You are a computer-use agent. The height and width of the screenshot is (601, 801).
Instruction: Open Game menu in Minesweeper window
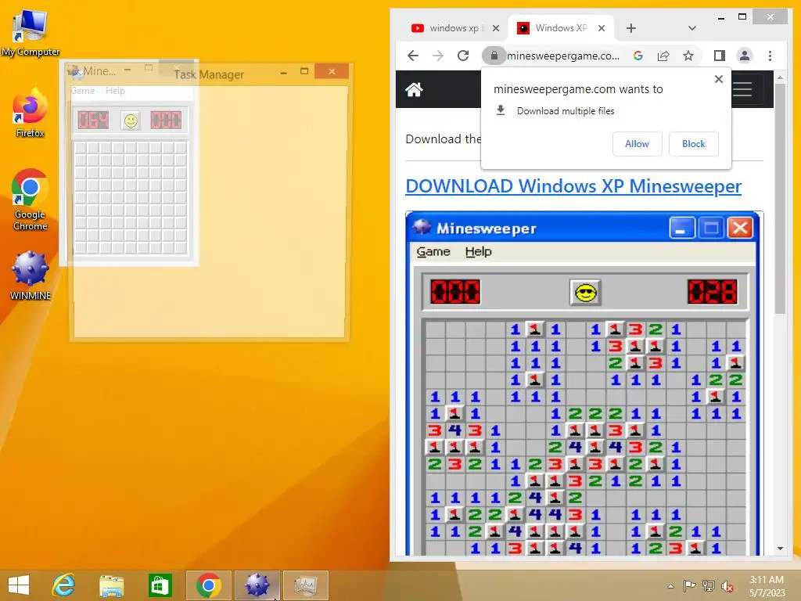(x=83, y=91)
